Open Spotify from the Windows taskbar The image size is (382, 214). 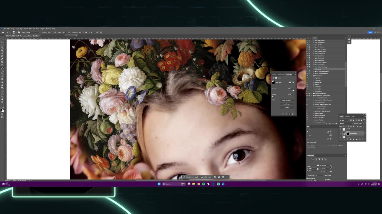(204, 184)
